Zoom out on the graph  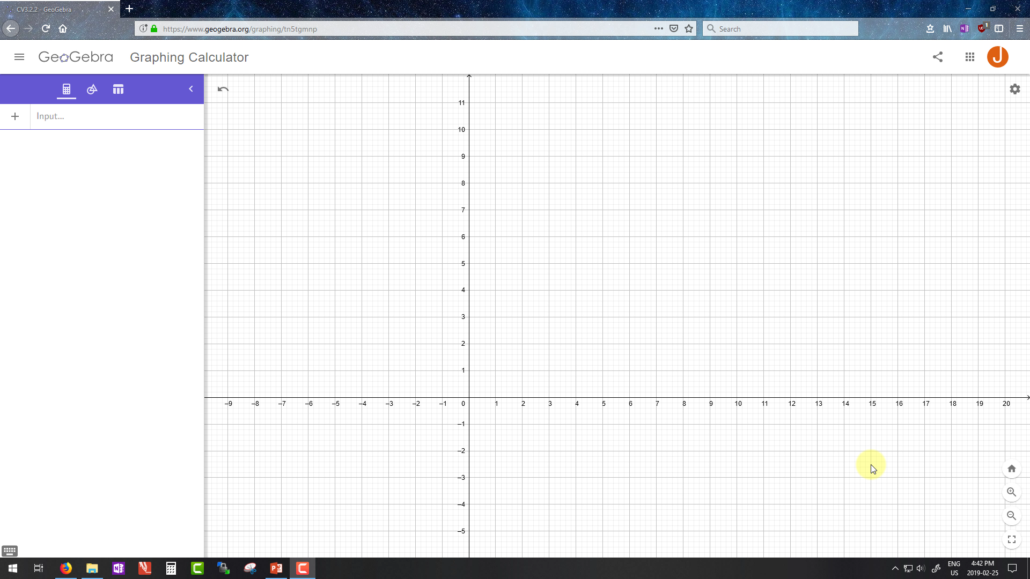pyautogui.click(x=1011, y=516)
